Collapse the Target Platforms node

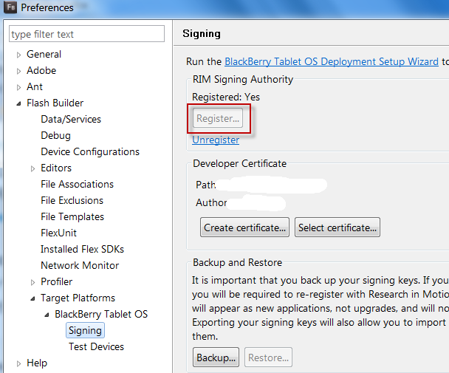[x=32, y=298]
